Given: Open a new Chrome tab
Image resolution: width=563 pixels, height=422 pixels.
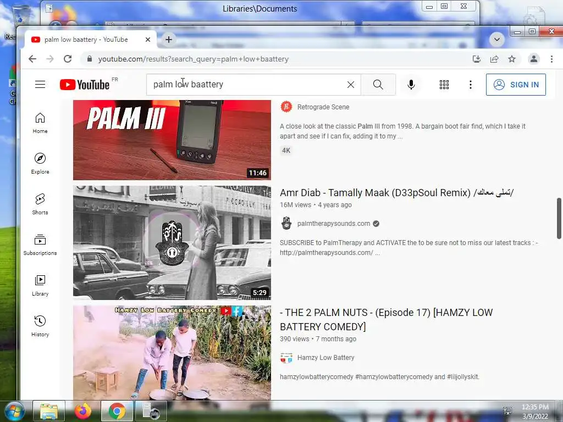Looking at the screenshot, I should 168,40.
